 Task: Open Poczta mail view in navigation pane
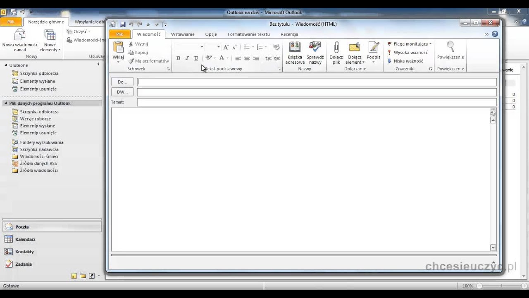(x=52, y=227)
